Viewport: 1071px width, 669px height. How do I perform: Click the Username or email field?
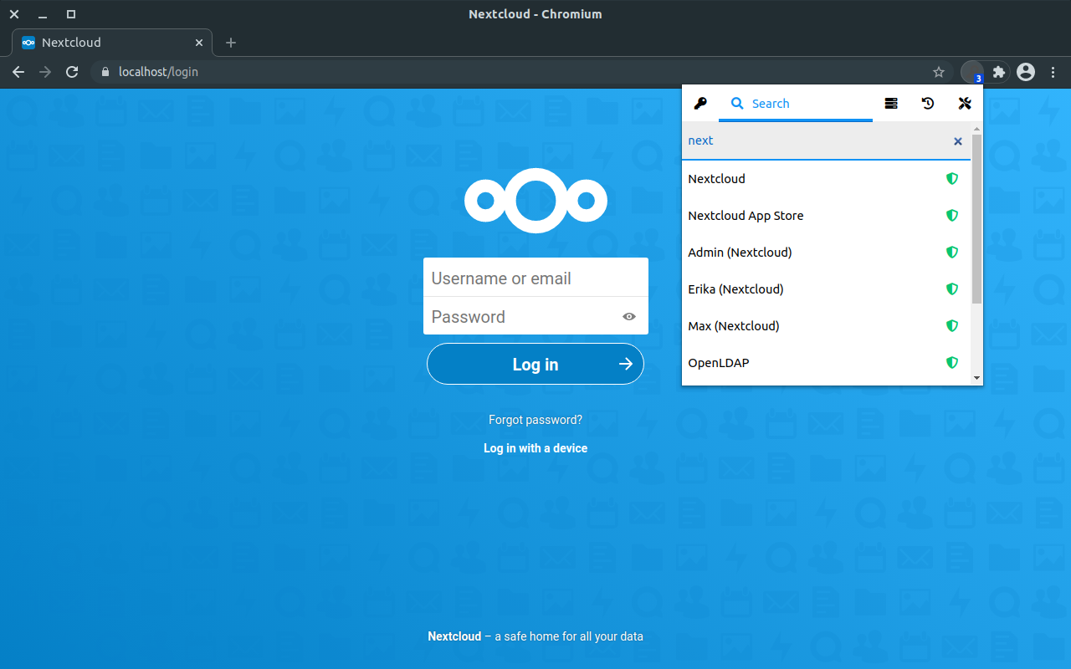(x=535, y=277)
